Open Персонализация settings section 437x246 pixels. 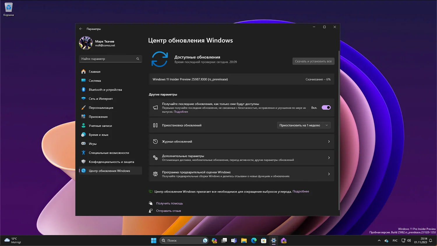[110, 108]
